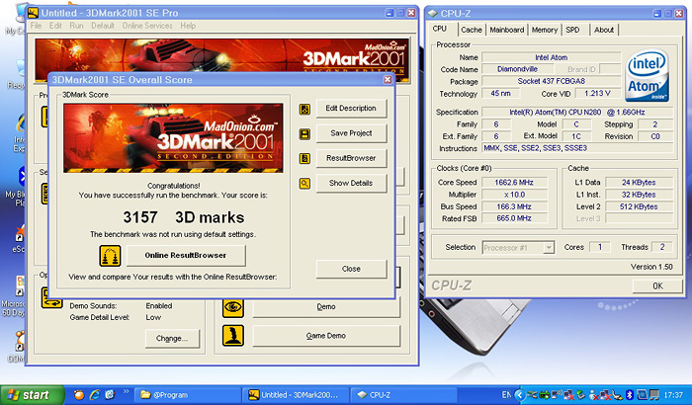Click the Demo button
Screen dimensions: 692x405
[x=326, y=306]
